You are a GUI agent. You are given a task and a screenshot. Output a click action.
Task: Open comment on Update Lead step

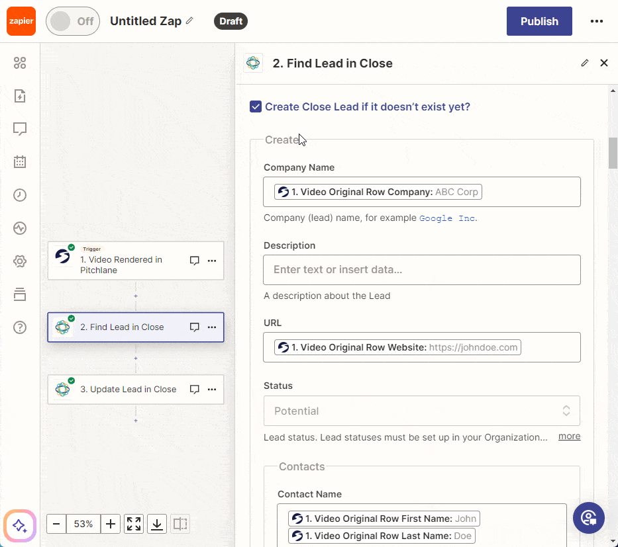[194, 389]
